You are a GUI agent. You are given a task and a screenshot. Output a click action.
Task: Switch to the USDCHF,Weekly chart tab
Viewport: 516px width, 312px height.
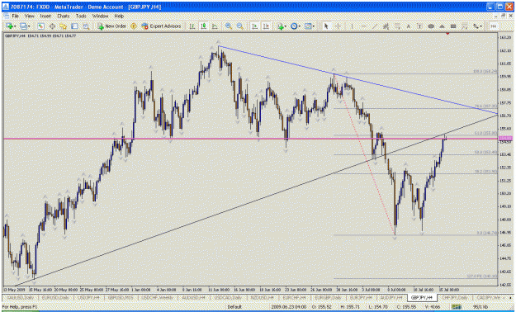point(158,297)
